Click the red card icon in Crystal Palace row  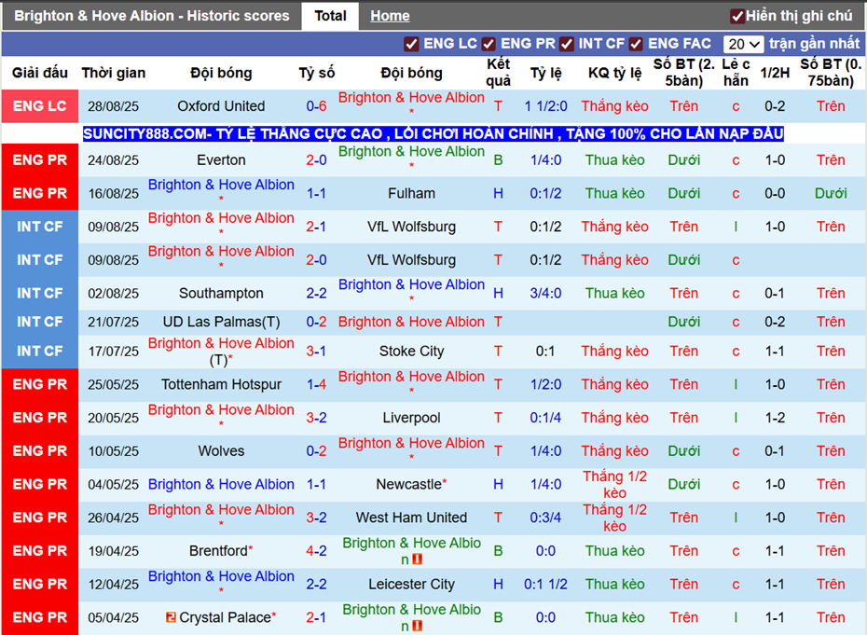click(x=418, y=627)
